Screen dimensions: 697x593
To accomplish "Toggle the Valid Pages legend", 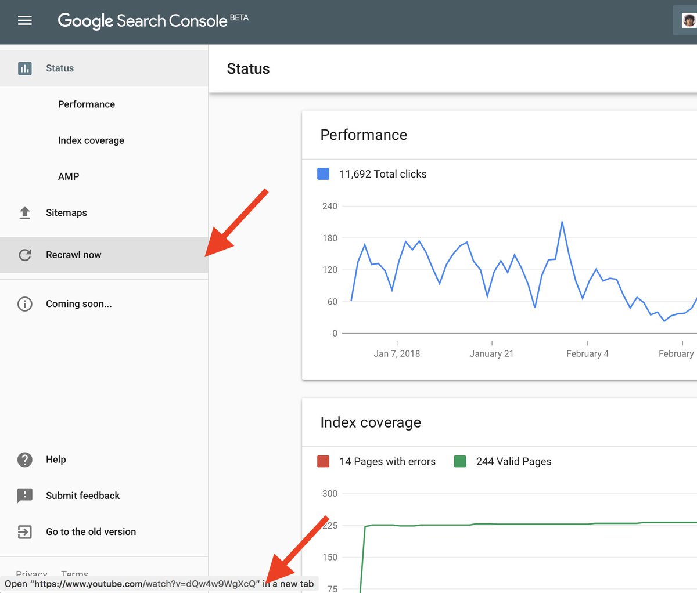I will point(503,461).
